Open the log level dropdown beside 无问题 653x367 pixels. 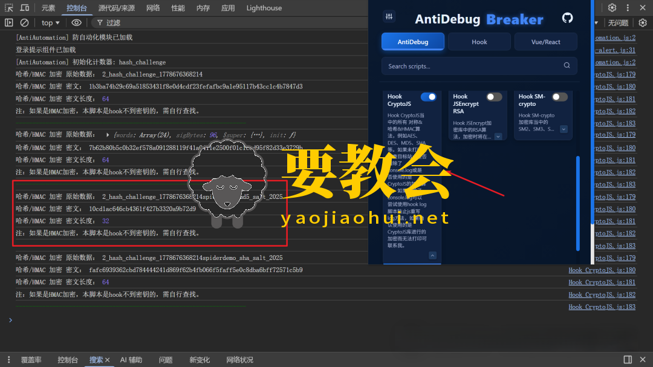(x=596, y=22)
